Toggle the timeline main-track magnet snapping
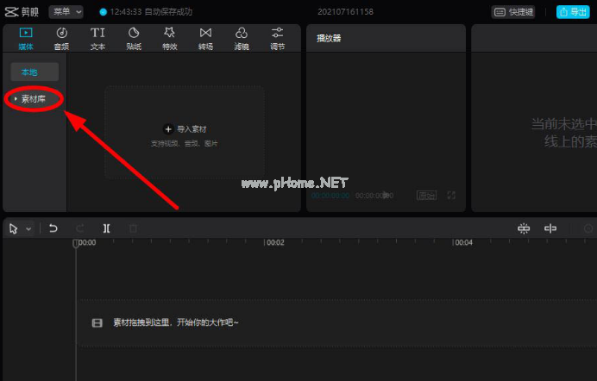This screenshot has height=381, width=597. pyautogui.click(x=523, y=228)
